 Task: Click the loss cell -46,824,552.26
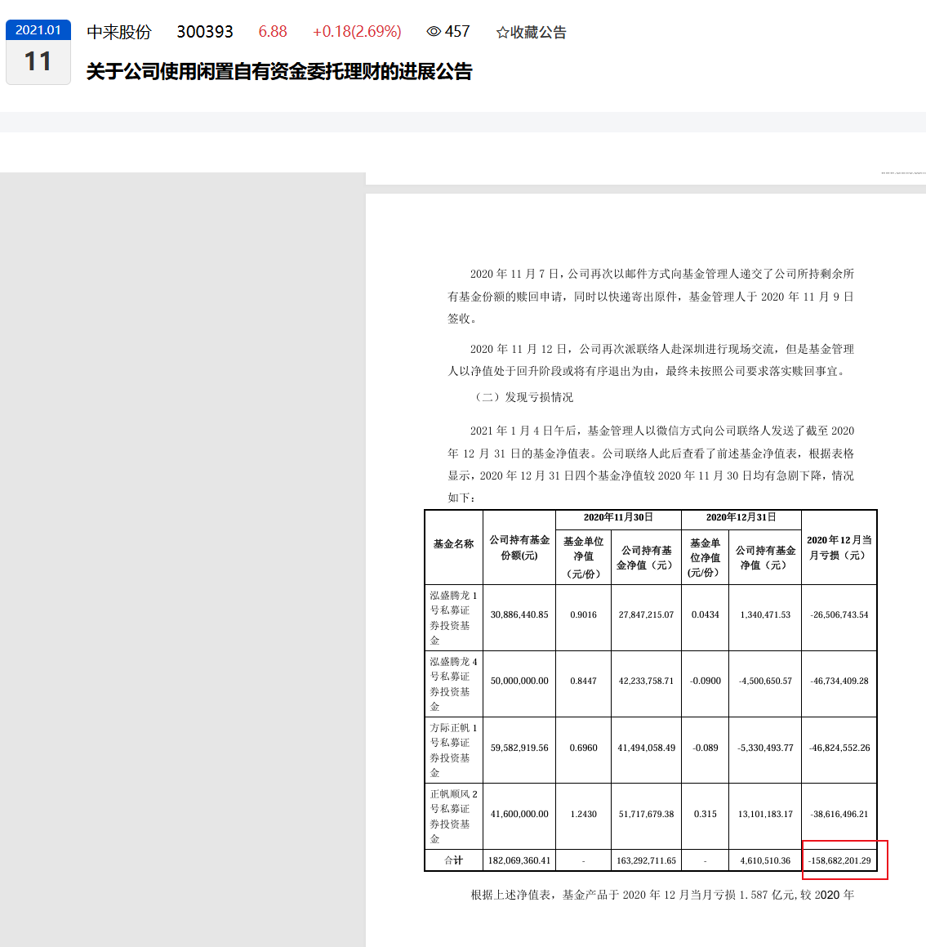click(x=839, y=748)
